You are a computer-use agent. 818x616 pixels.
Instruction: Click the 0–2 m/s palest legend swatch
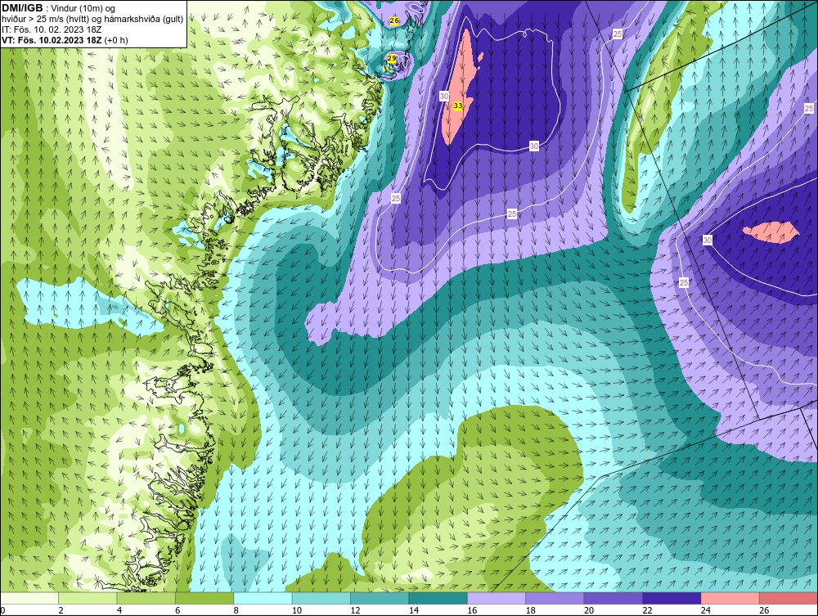click(29, 598)
